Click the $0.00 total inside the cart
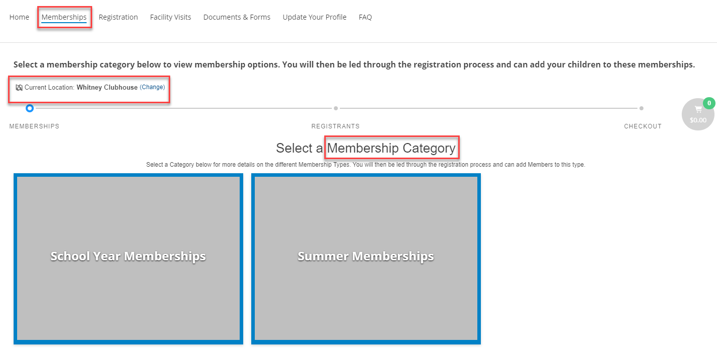 click(698, 120)
